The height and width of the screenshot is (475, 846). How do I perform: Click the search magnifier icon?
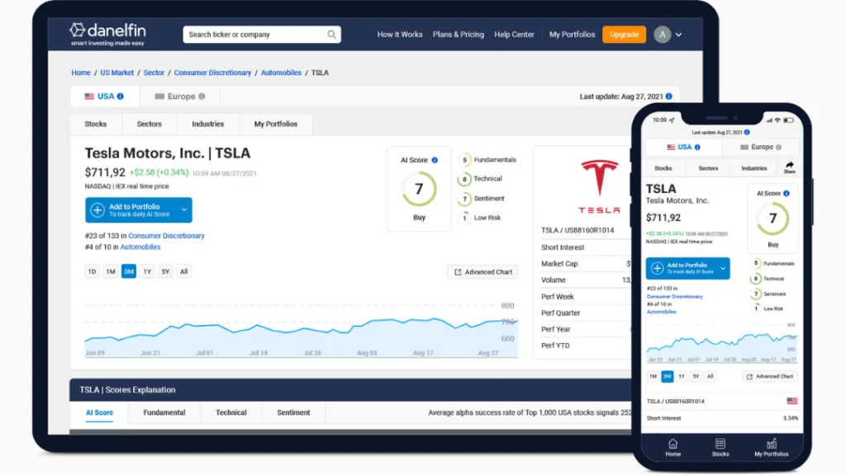(x=331, y=35)
